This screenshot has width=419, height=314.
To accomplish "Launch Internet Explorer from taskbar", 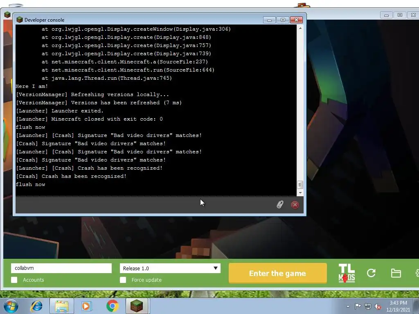I will pos(36,306).
